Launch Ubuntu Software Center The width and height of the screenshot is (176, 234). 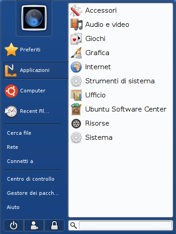(121, 109)
